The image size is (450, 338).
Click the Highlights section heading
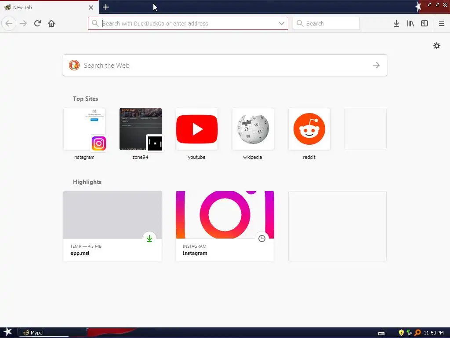tap(87, 182)
